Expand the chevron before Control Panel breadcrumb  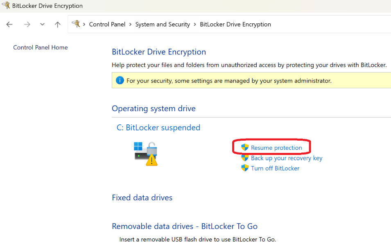click(x=84, y=25)
